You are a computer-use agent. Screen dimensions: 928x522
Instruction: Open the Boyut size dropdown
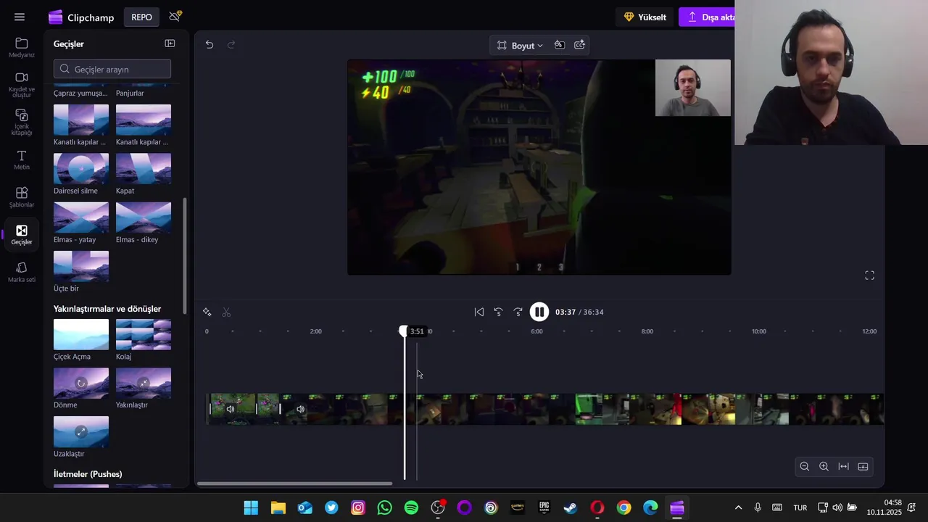[519, 45]
